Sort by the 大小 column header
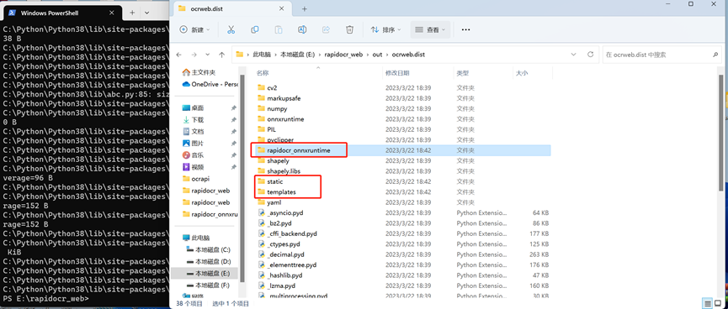The image size is (728, 309). [522, 73]
